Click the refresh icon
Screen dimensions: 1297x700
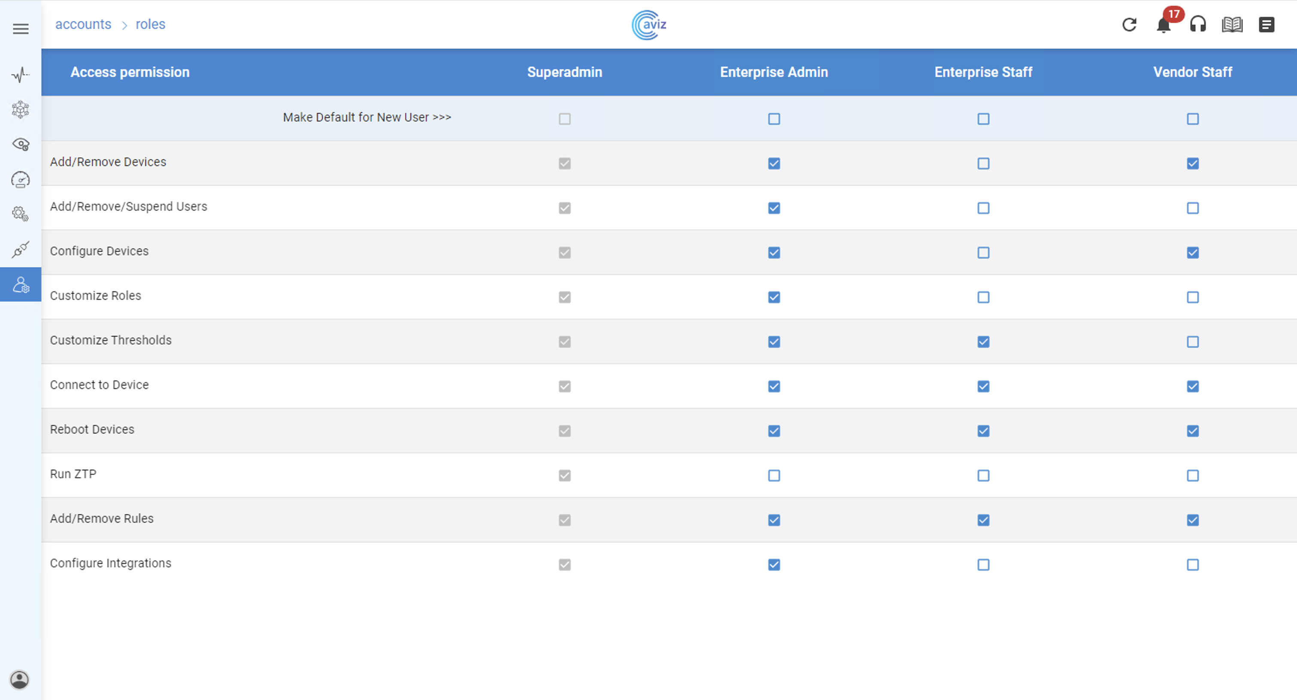click(1129, 24)
